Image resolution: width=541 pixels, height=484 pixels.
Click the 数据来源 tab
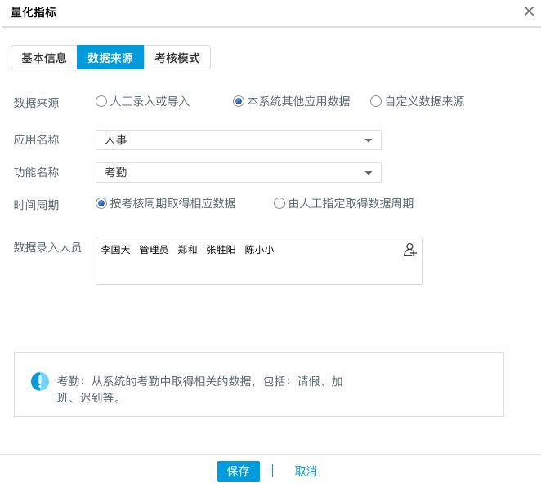coord(110,58)
